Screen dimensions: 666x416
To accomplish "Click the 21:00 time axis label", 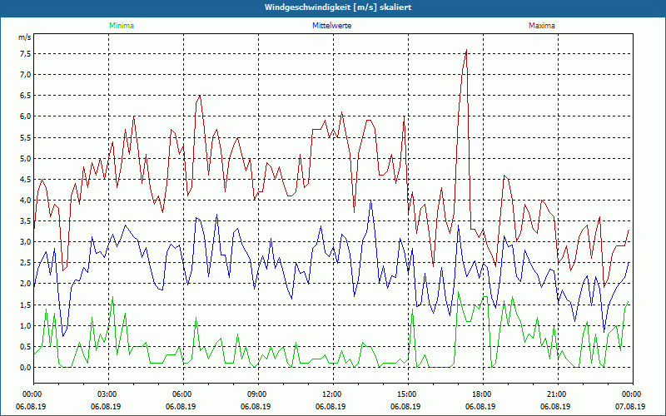I will [x=556, y=394].
